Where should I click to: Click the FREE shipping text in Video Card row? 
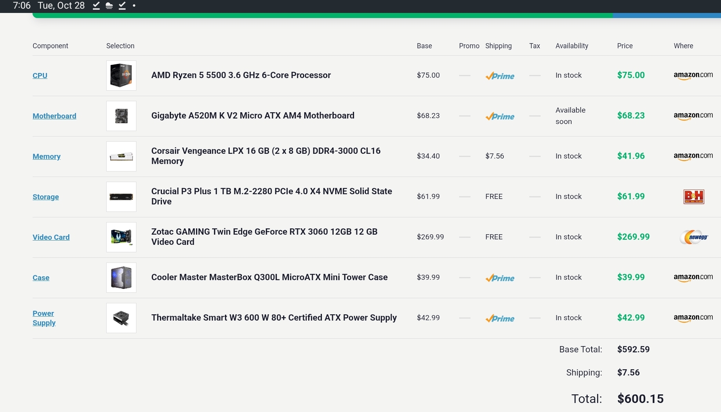tap(494, 237)
